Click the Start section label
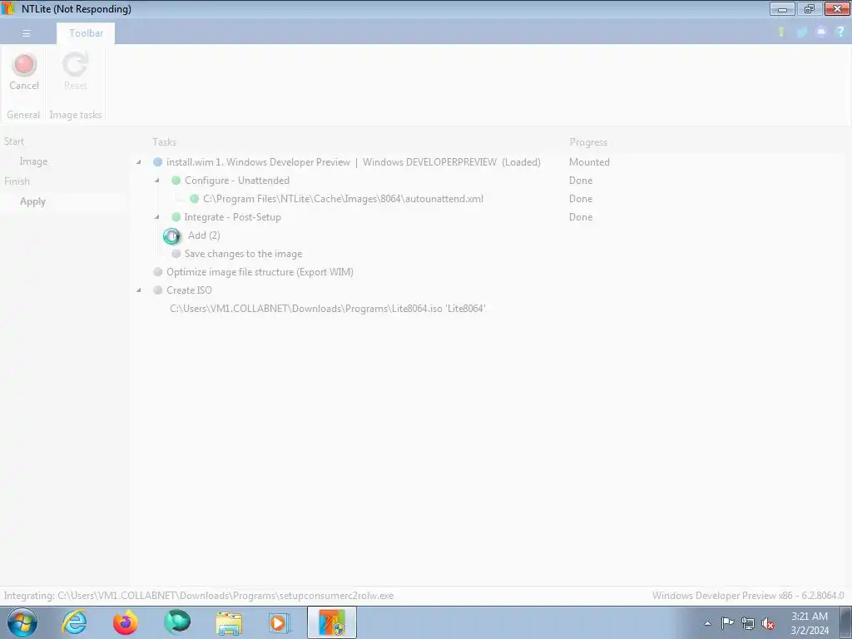The image size is (852, 639). click(x=14, y=141)
